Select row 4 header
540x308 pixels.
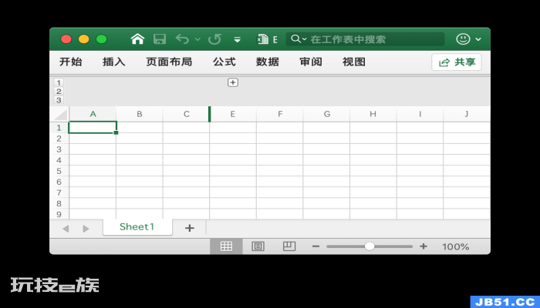[59, 160]
